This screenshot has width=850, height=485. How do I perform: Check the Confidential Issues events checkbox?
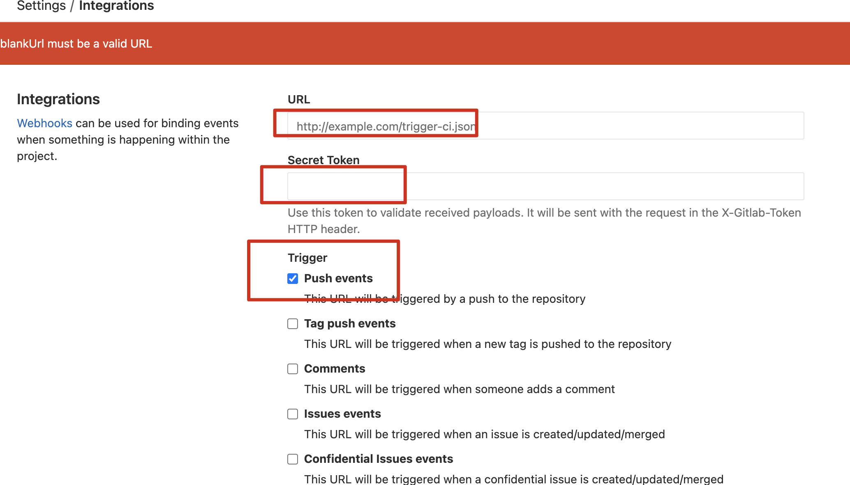point(293,459)
